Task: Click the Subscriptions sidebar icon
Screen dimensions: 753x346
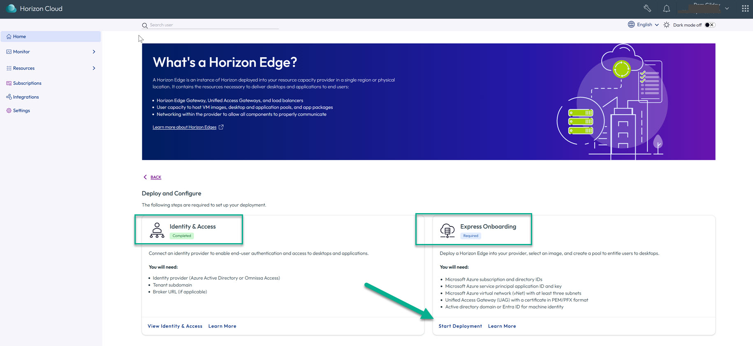Action: click(x=9, y=83)
